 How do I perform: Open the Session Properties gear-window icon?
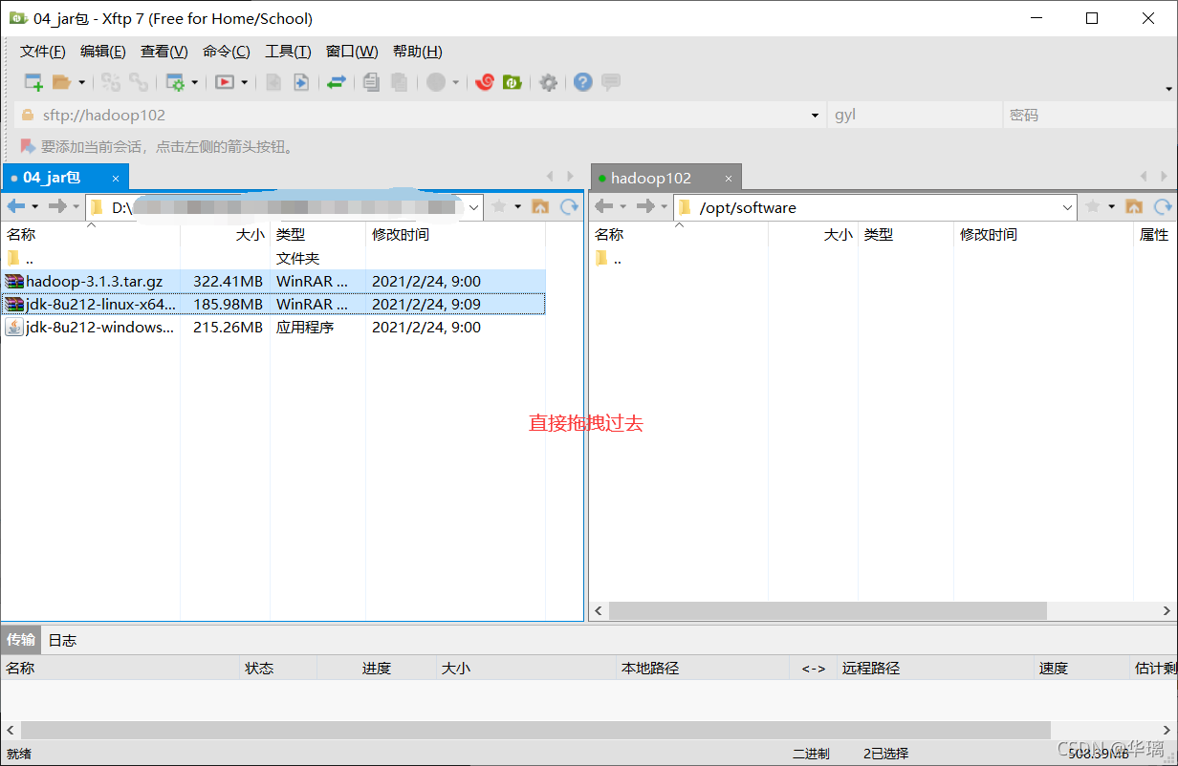[x=175, y=82]
